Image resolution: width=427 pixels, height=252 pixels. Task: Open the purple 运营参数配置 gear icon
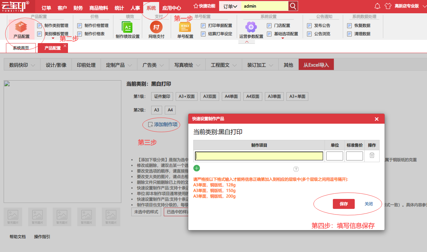tap(251, 27)
